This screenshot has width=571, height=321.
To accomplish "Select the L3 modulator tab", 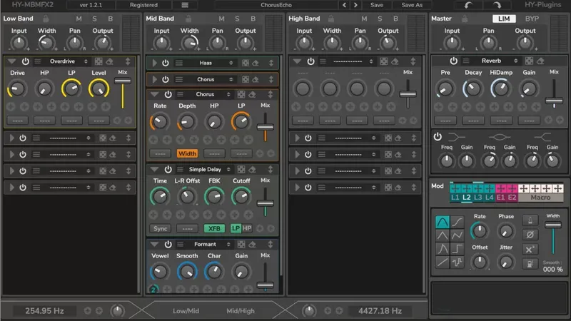I will (x=478, y=197).
